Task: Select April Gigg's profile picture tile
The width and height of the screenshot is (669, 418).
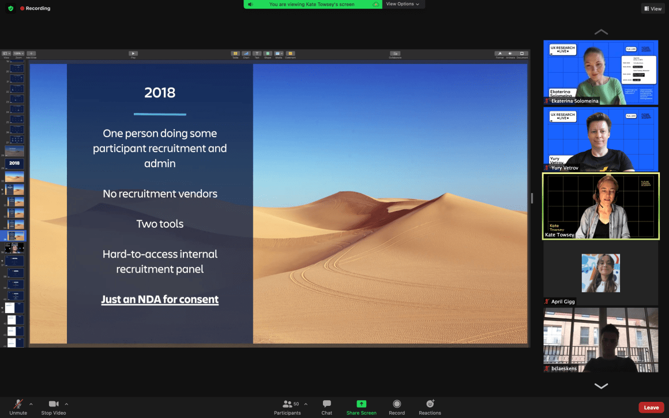Action: coord(601,273)
